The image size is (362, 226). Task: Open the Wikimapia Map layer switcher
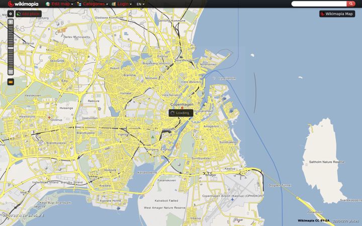click(337, 14)
